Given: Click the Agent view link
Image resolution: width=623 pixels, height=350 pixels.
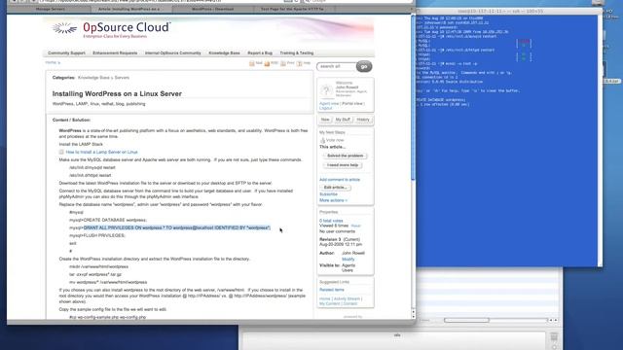Looking at the screenshot, I should pyautogui.click(x=329, y=104).
